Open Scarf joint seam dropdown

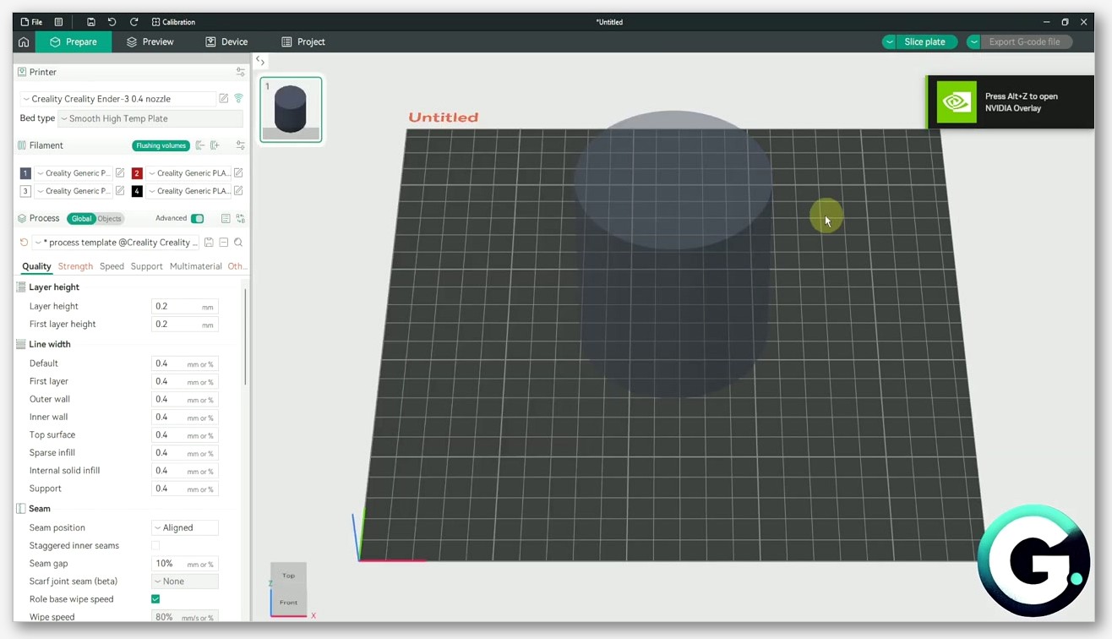(185, 582)
